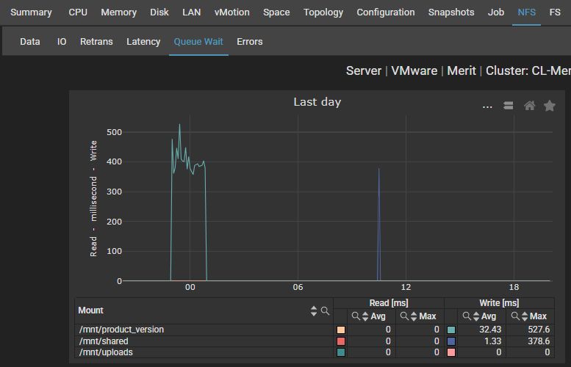This screenshot has height=367, width=571.
Task: Switch to the Latency sub-tab
Action: 143,42
